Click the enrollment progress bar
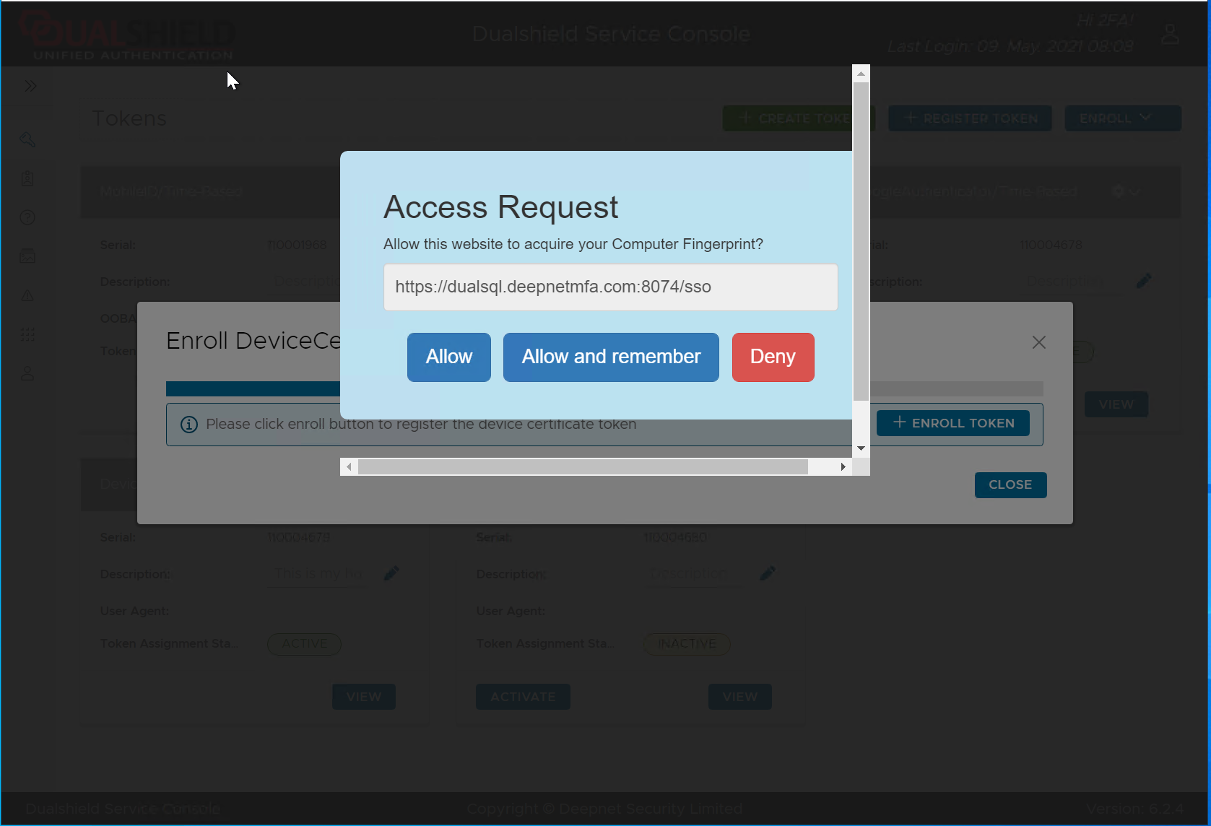 coord(604,388)
